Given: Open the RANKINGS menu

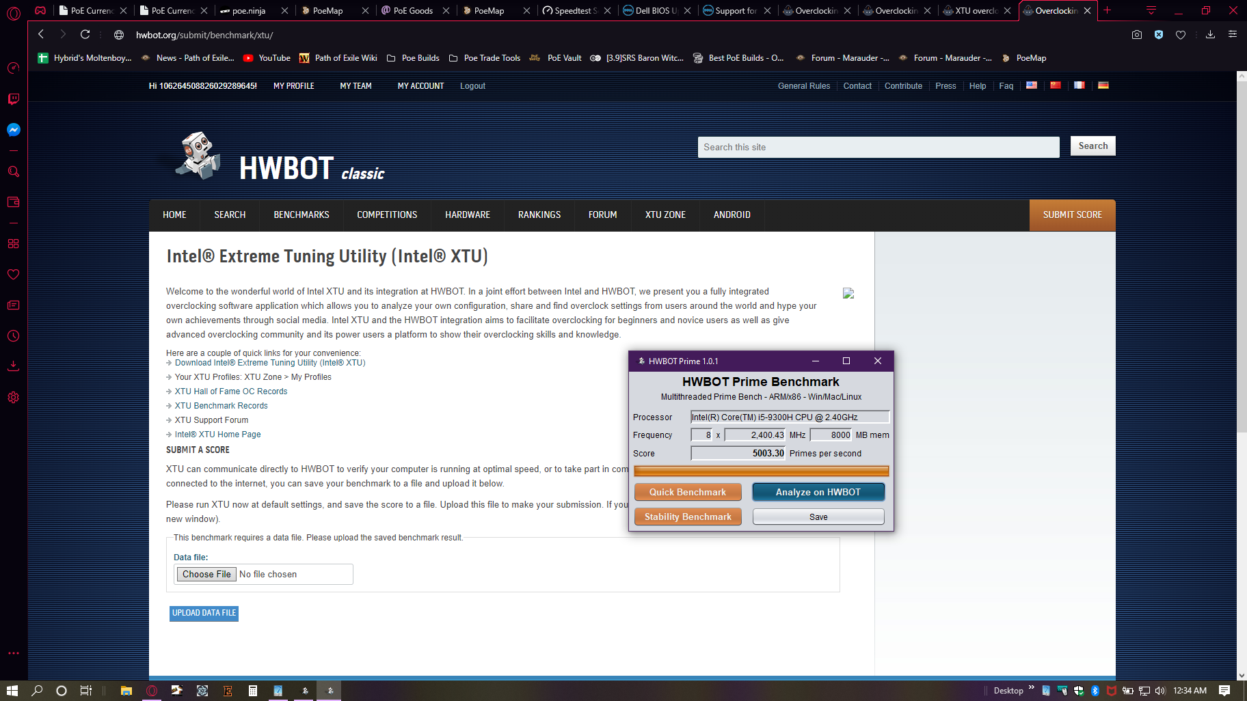Looking at the screenshot, I should (539, 215).
